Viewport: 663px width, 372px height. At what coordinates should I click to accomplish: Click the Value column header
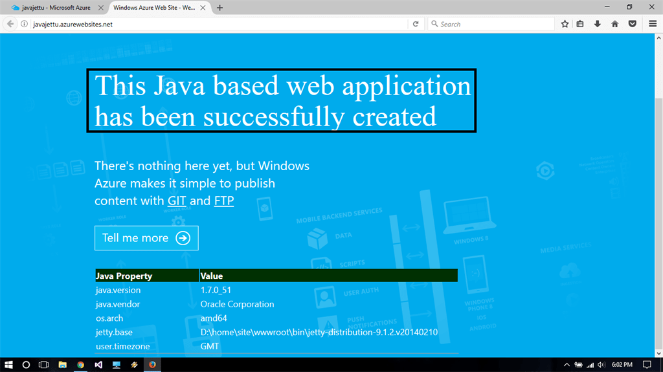coord(328,276)
